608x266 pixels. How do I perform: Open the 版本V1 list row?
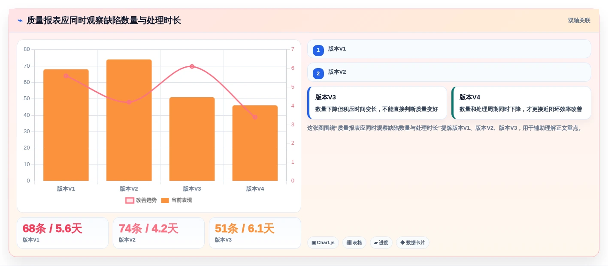click(x=449, y=49)
